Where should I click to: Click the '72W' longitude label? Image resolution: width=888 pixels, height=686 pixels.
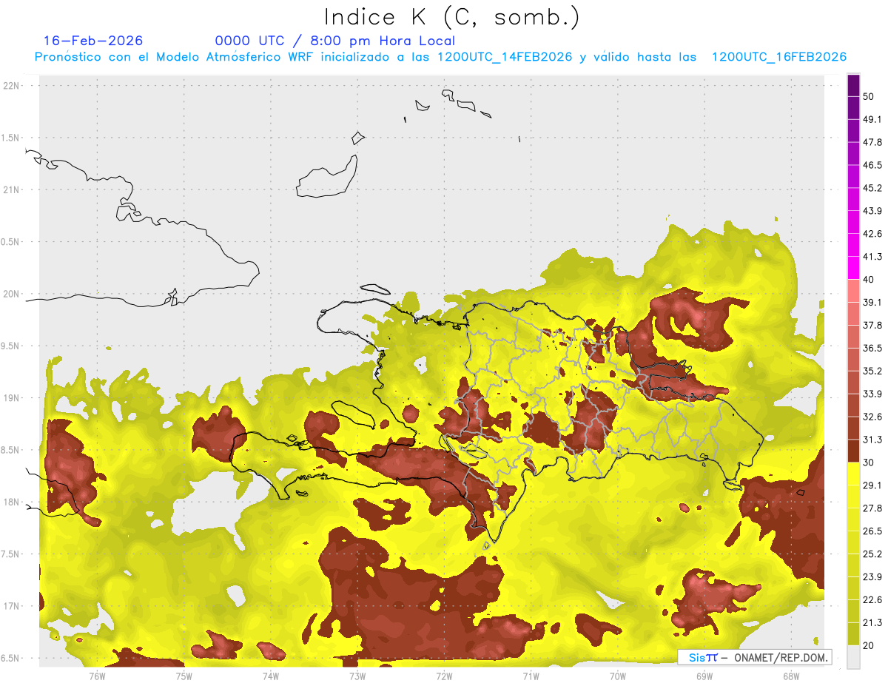[444, 676]
